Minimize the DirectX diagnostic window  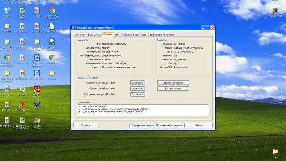point(203,28)
